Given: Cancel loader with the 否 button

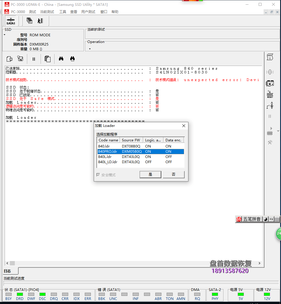Looking at the screenshot, I should pos(174,175).
